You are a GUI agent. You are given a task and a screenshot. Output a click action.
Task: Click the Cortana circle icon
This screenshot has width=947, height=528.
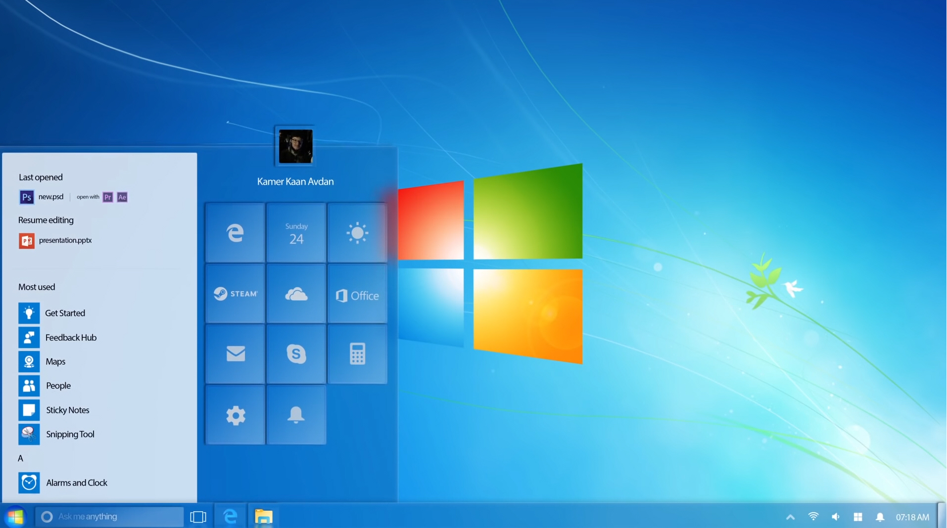[47, 517]
